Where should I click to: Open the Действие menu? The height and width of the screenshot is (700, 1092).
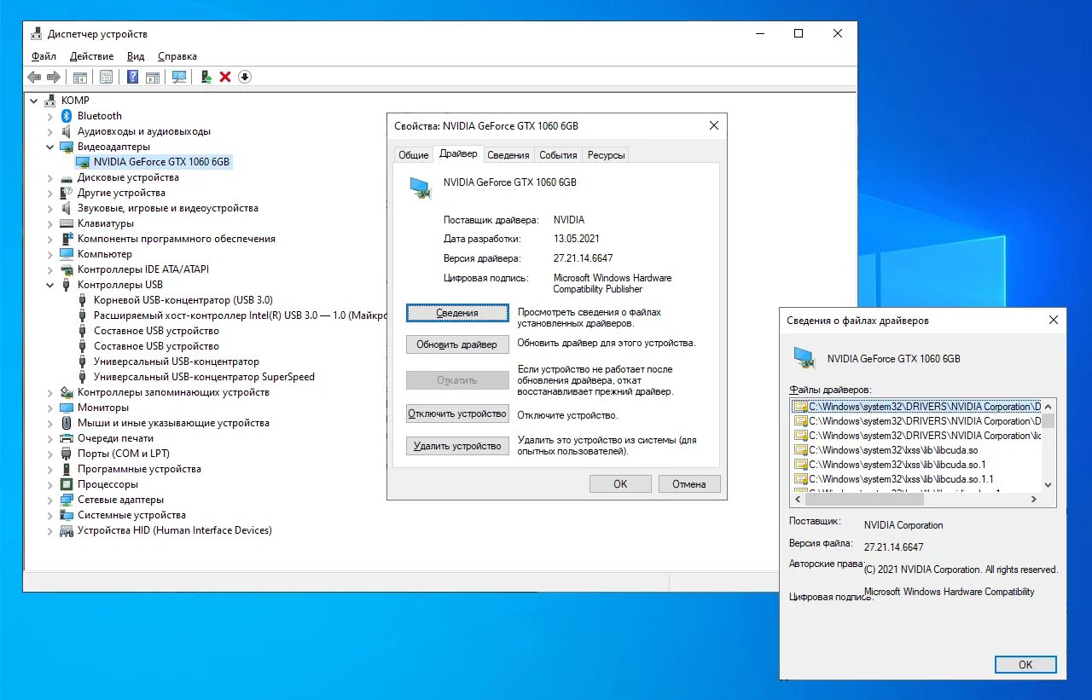click(x=91, y=56)
